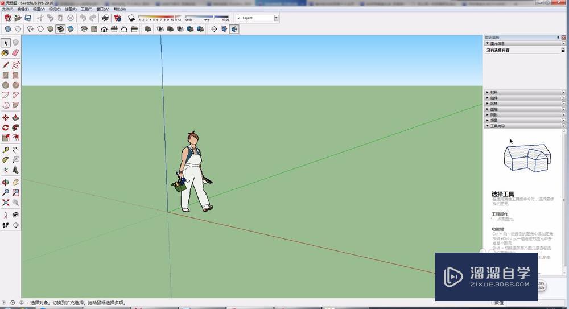Select the Walk footprints tool
Image resolution: width=569 pixels, height=309 pixels.
6,225
